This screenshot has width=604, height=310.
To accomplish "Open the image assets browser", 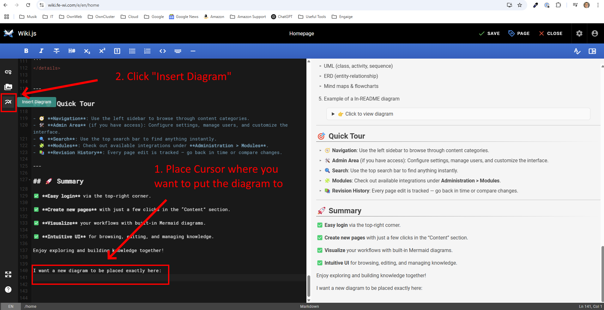I will click(8, 87).
